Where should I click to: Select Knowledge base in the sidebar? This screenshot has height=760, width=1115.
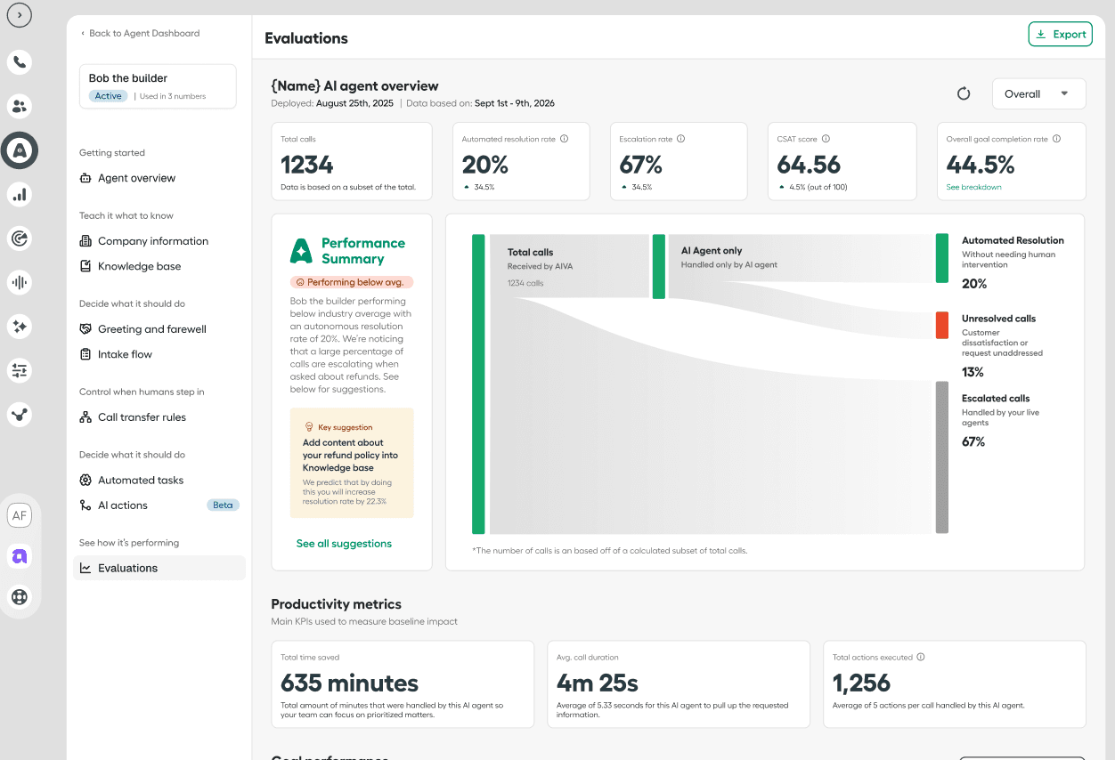(140, 265)
